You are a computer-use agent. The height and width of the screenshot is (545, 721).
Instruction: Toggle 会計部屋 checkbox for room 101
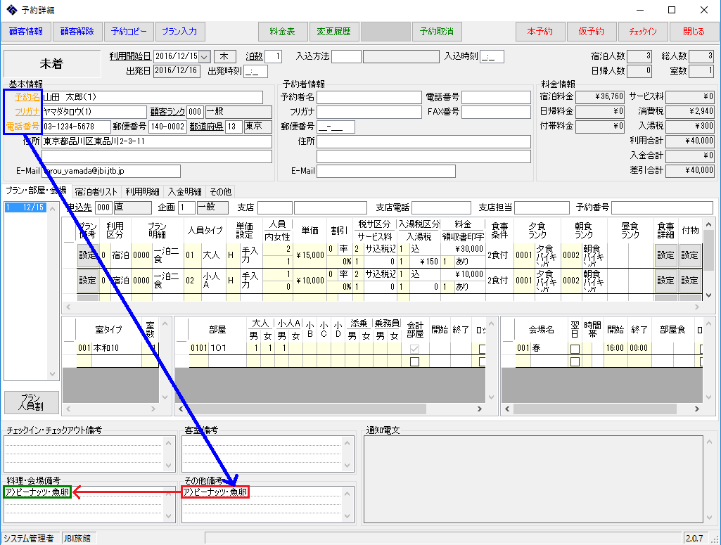[414, 349]
